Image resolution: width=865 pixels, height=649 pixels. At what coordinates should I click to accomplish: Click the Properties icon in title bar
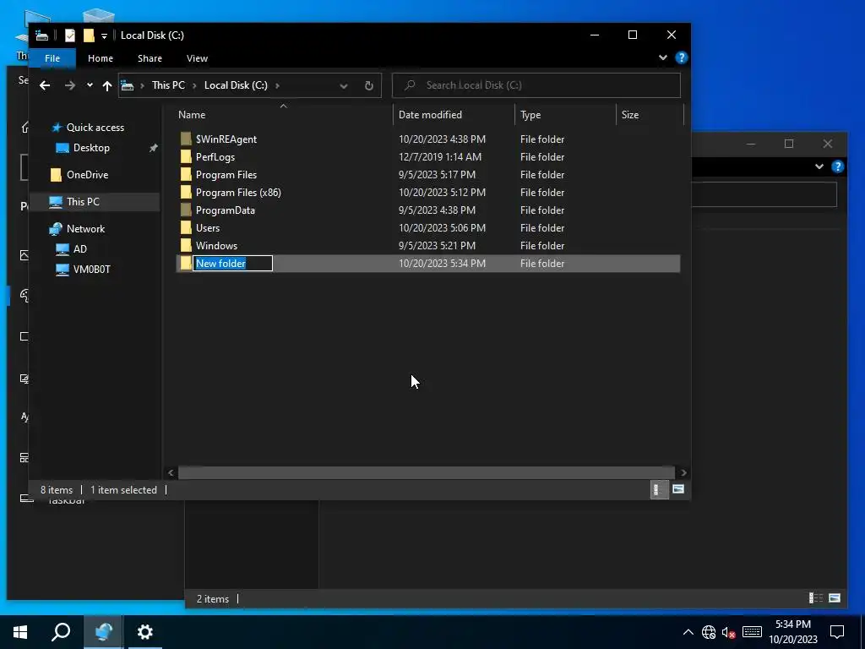click(70, 35)
